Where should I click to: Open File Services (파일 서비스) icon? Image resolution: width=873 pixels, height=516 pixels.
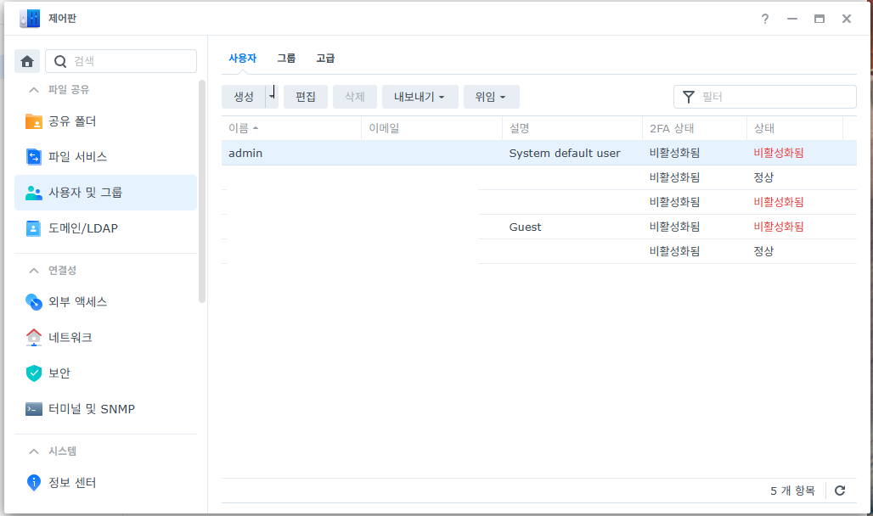(x=33, y=157)
